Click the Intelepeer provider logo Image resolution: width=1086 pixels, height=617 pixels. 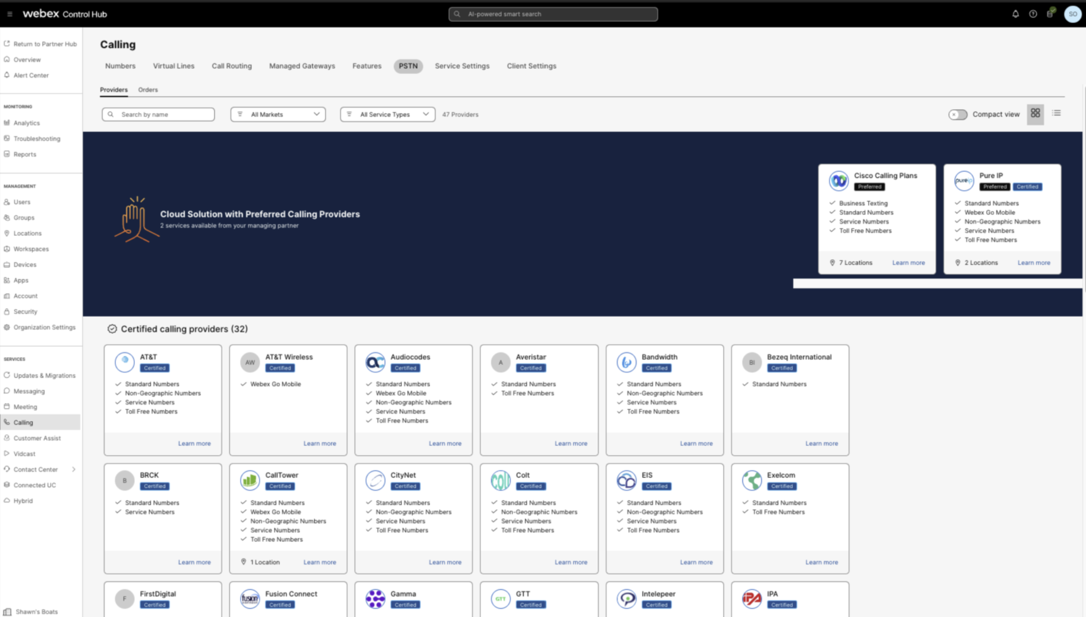coord(626,599)
